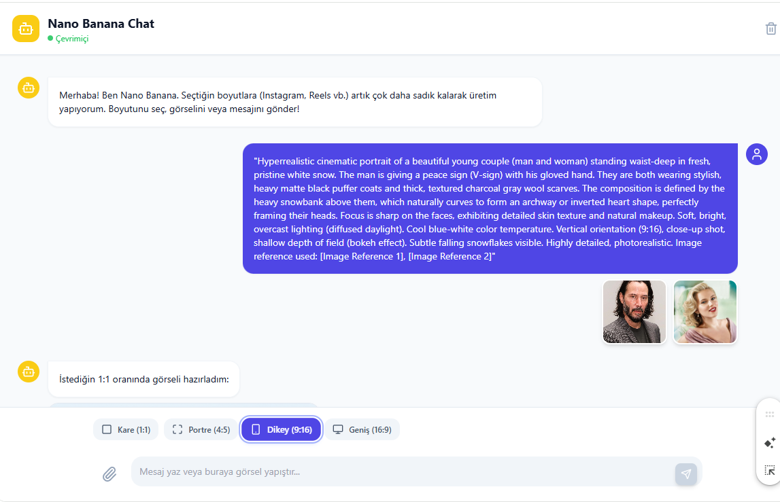The height and width of the screenshot is (502, 780).
Task: Click the region-select icon in floating widget
Action: pos(770,470)
